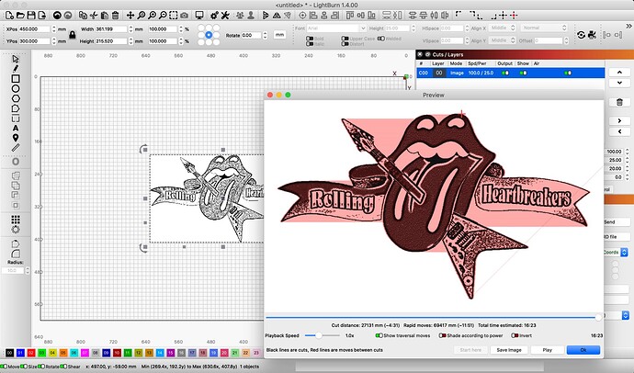Toggle the Upper Case text switch
The height and width of the screenshot is (373, 634).
tap(345, 39)
